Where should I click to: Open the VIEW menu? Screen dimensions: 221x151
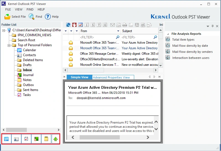[x=19, y=9]
